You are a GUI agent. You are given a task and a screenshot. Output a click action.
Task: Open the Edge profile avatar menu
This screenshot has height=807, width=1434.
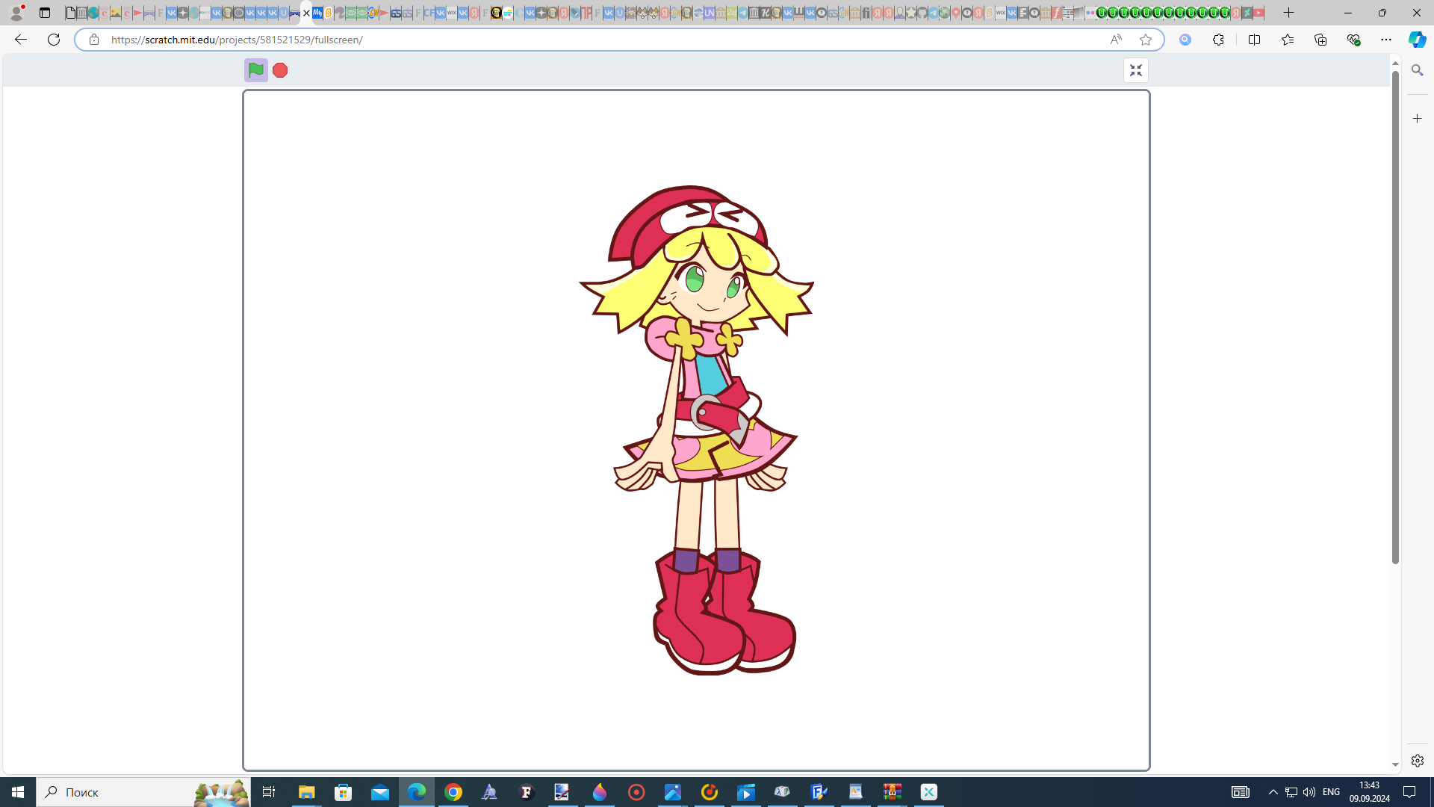[17, 13]
